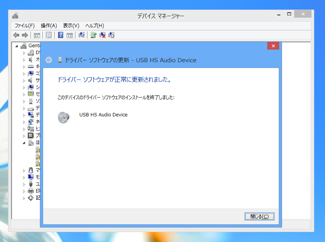Viewport: 325px width, 242px height.
Task: Select the other devices question-mark icon
Action: tap(31, 143)
